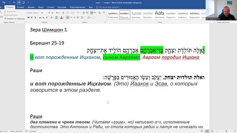Undo last action in Quick Access Toolbar
237x133 pixels.
4,3
